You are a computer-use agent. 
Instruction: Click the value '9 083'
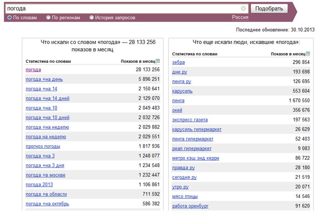304,149
